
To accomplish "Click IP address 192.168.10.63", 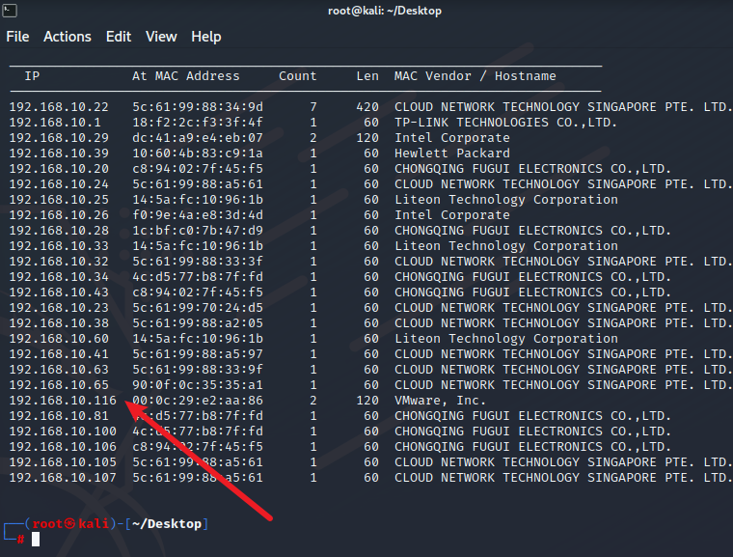I will tap(59, 370).
